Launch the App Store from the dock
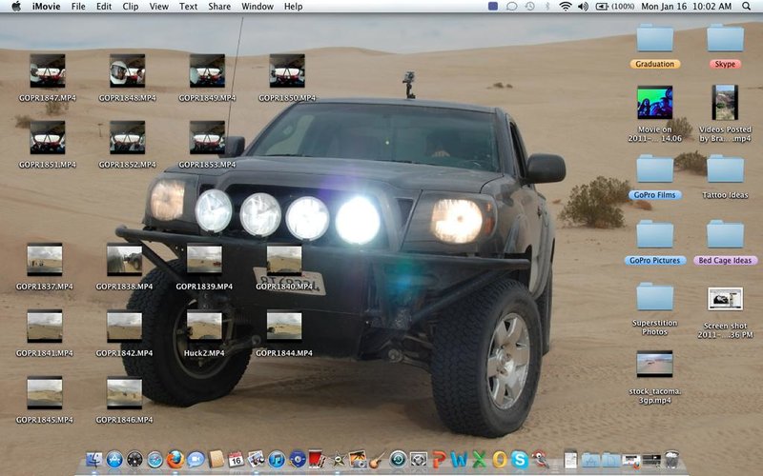This screenshot has height=476, width=763. coord(114,459)
